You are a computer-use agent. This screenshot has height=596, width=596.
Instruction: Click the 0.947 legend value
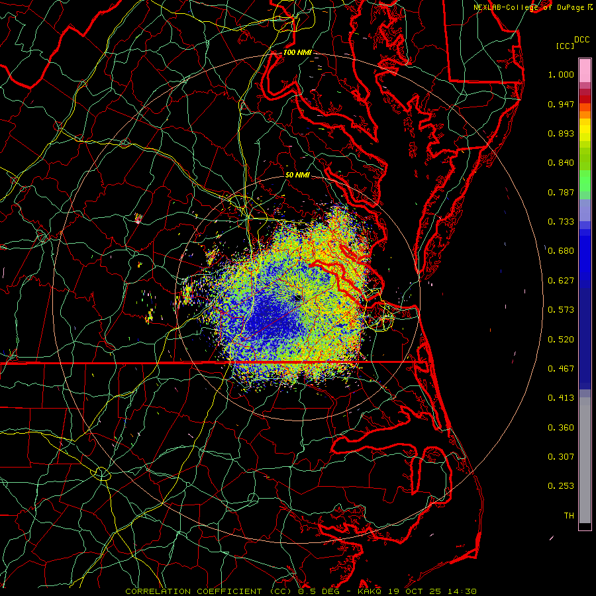pos(561,104)
